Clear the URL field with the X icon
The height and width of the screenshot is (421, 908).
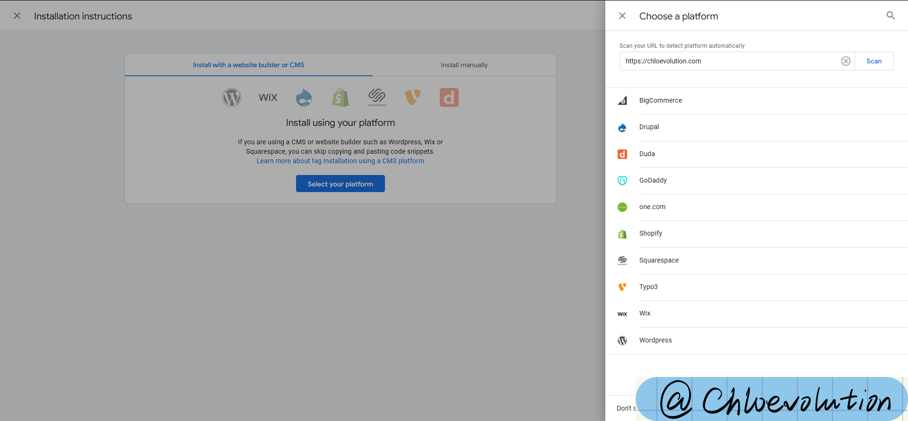click(846, 61)
